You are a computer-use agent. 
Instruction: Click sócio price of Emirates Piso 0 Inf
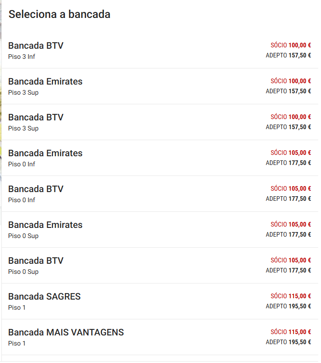[x=291, y=153]
